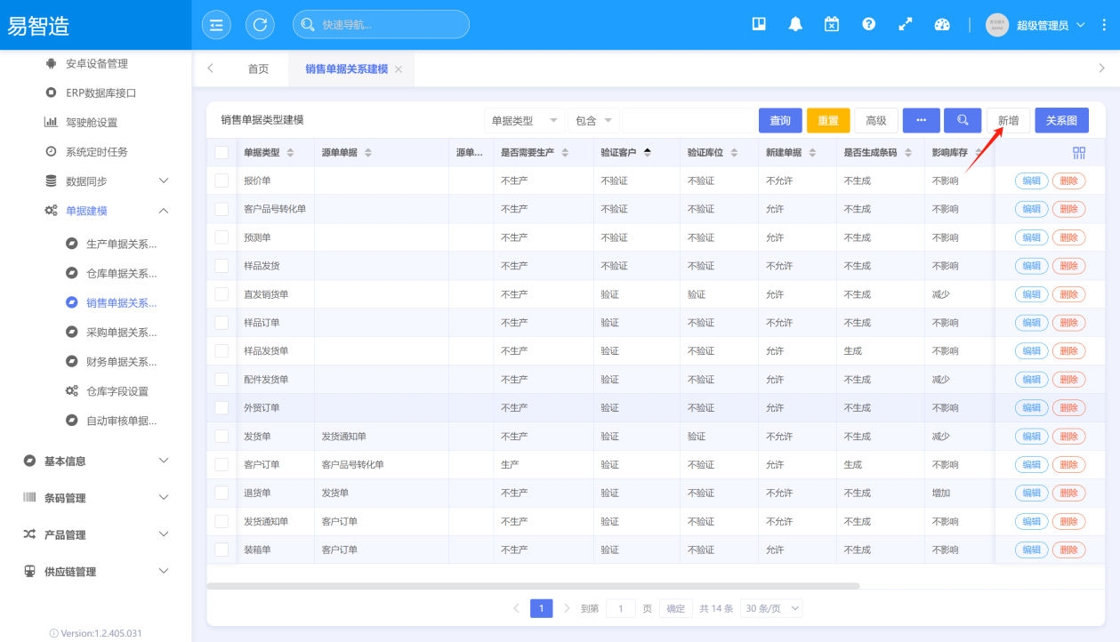Open the dashboard gauge icon
This screenshot has width=1120, height=642.
[x=942, y=25]
